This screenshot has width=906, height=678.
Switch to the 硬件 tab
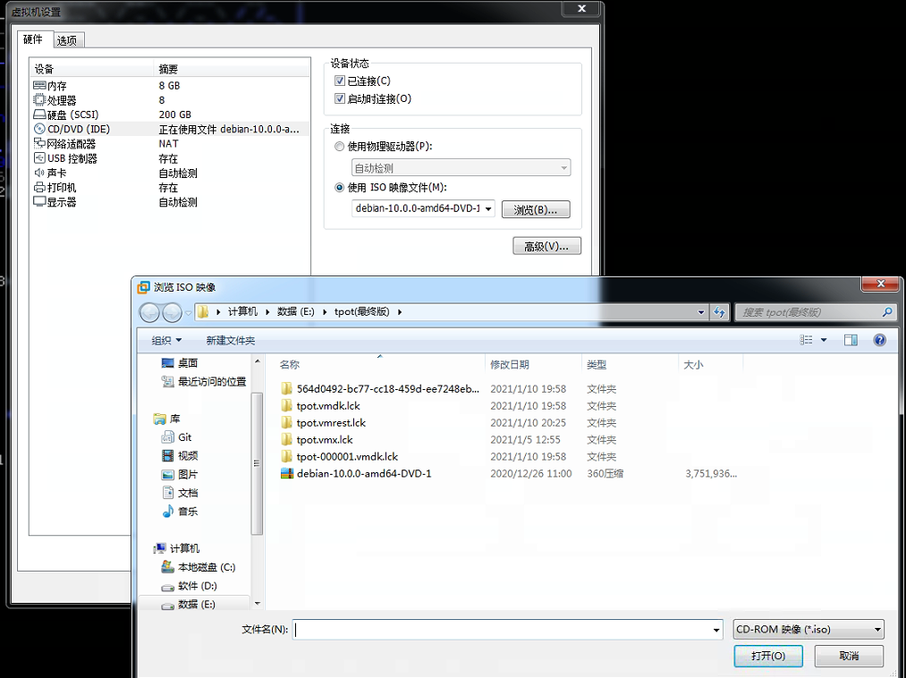click(33, 39)
